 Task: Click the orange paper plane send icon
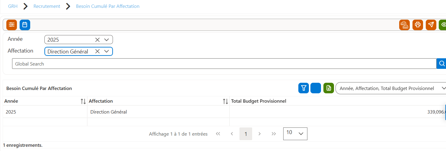pyautogui.click(x=431, y=25)
